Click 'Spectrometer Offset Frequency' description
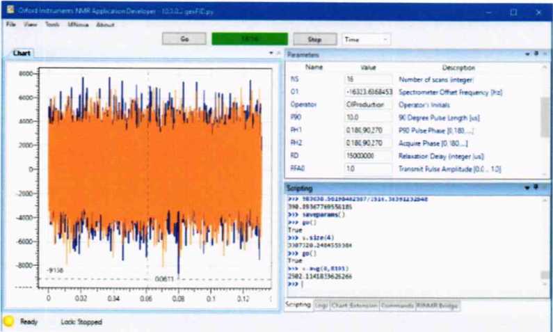 (450, 93)
